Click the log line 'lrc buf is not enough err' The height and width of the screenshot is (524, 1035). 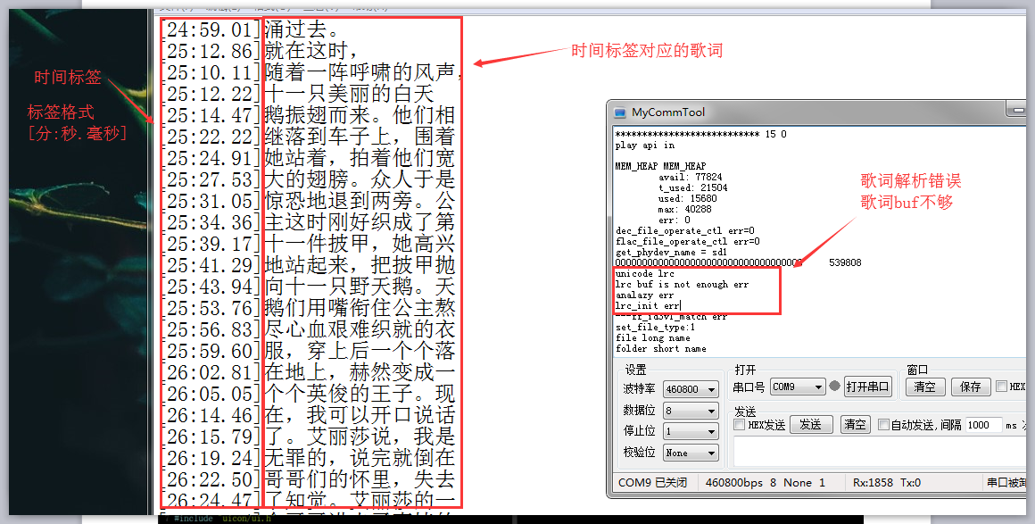(x=682, y=284)
